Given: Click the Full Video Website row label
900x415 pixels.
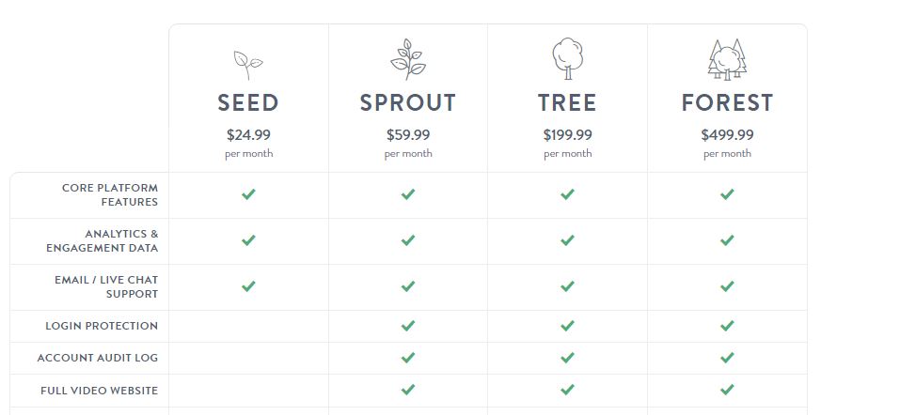Looking at the screenshot, I should (100, 391).
